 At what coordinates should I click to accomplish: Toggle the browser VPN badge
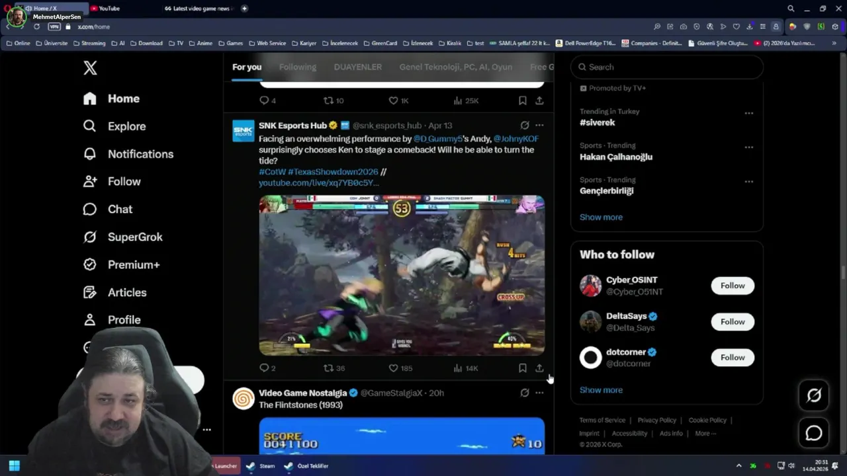[x=54, y=26]
